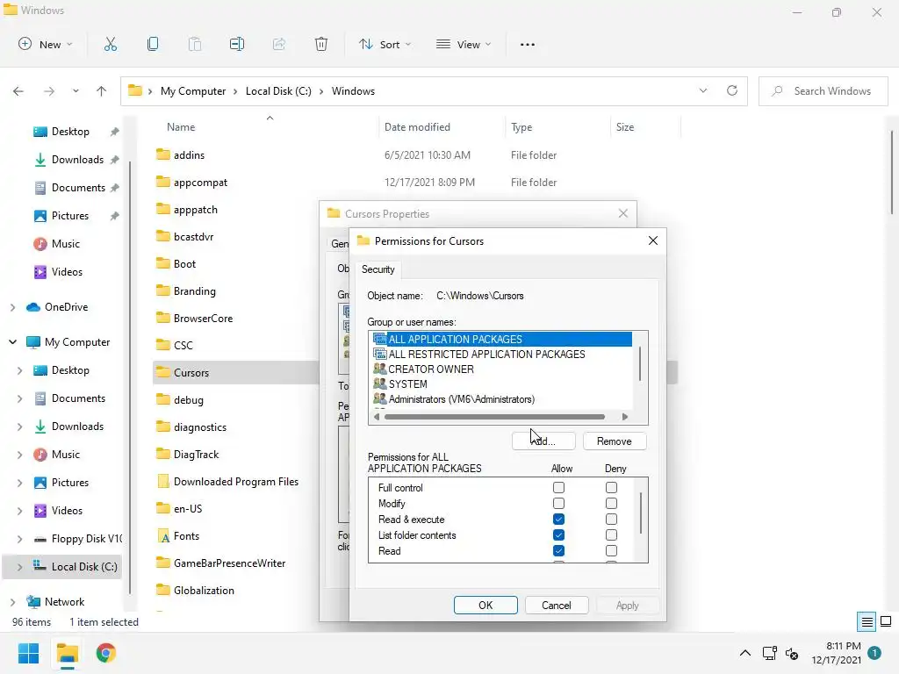899x674 pixels.
Task: Open the Windows Start button
Action: pos(28,653)
